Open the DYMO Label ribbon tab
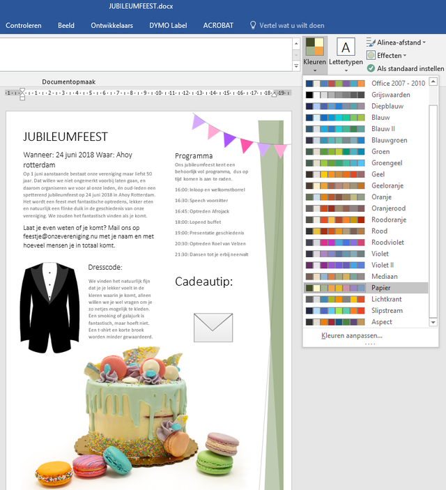The height and width of the screenshot is (490, 446). pyautogui.click(x=168, y=25)
